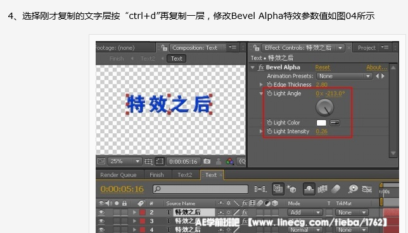The image size is (408, 233).
Task: Toggle collapse transformations switch on layer 2
Action: coord(229,213)
